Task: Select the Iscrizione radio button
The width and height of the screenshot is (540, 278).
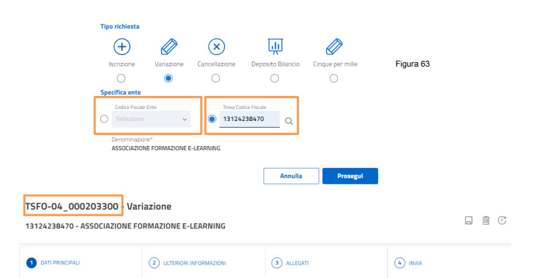Action: tap(121, 78)
